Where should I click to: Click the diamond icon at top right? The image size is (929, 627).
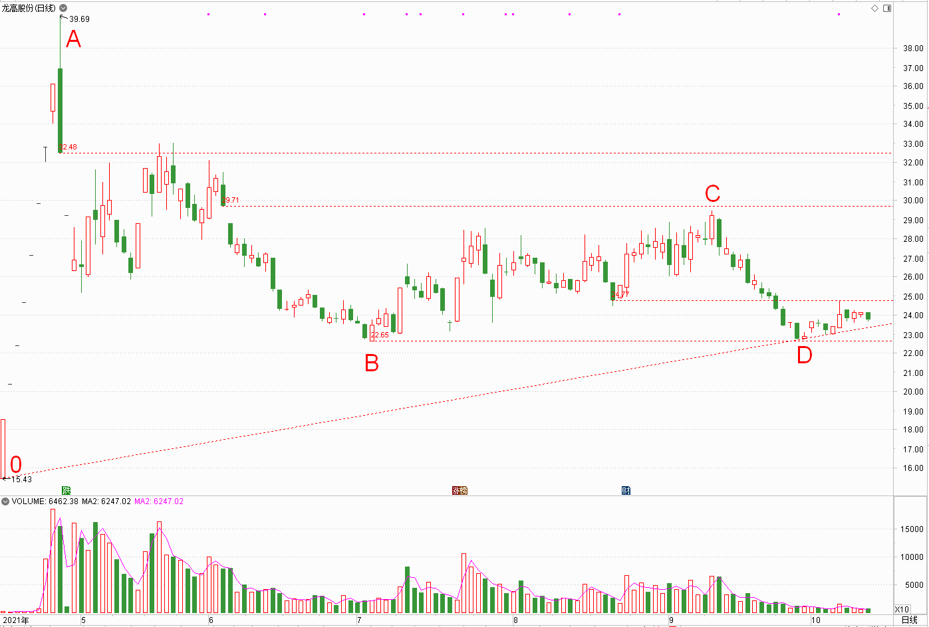[874, 8]
